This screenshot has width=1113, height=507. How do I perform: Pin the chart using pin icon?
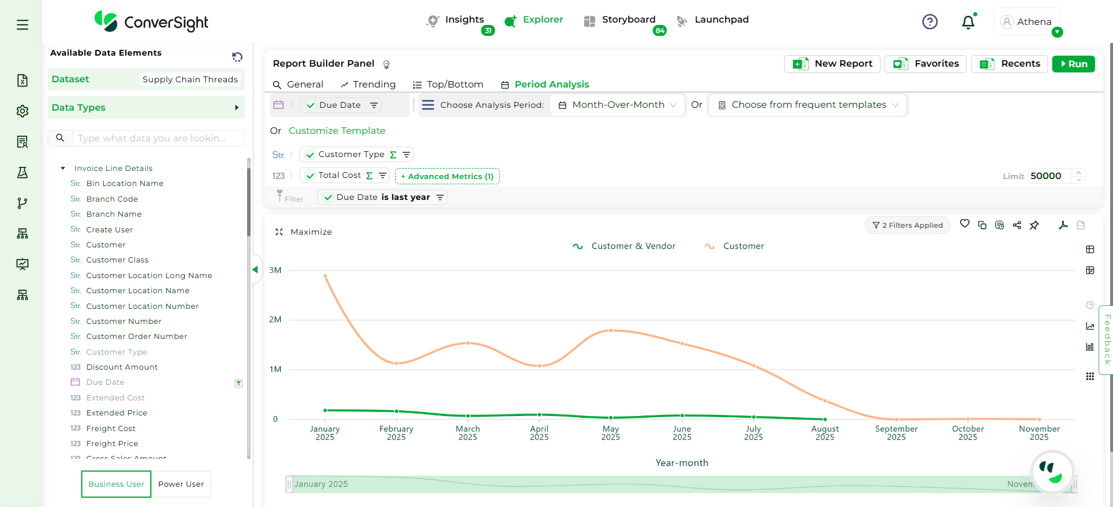point(1034,225)
